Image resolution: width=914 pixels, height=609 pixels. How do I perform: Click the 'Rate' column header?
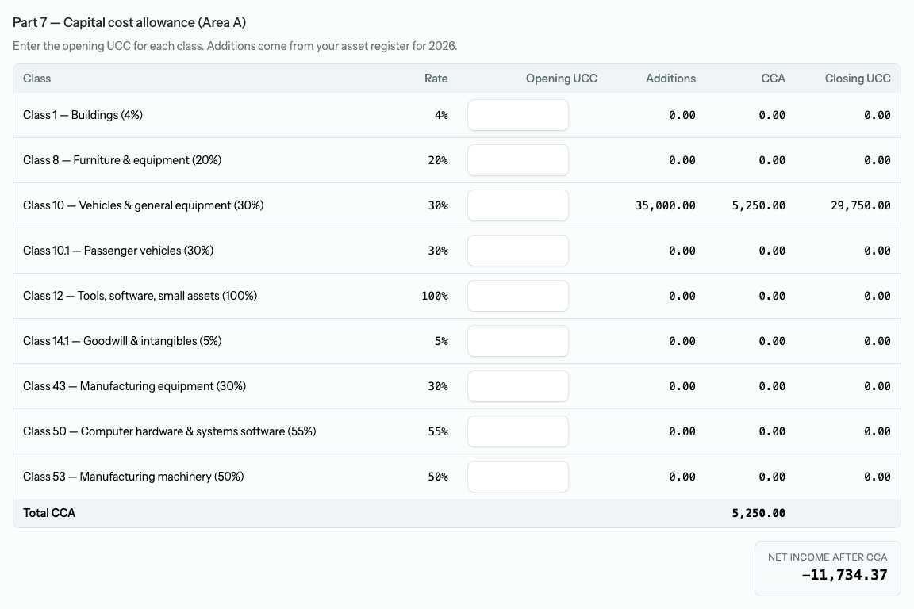(436, 79)
